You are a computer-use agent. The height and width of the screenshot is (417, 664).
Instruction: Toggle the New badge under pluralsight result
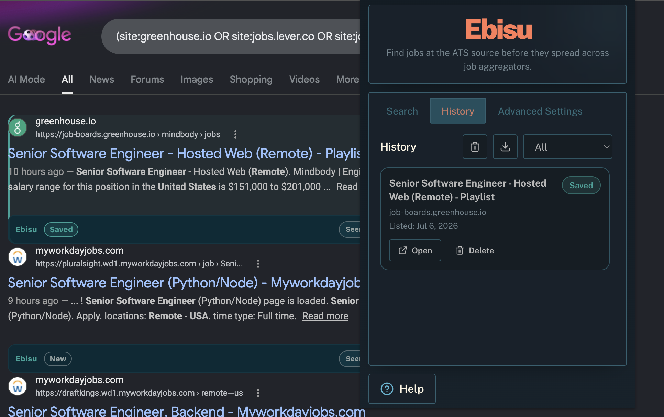point(58,359)
